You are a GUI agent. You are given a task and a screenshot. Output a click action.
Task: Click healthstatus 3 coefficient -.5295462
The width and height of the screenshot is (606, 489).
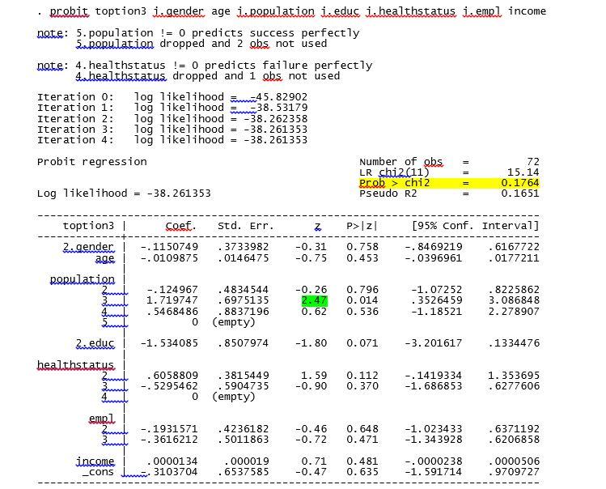coord(169,385)
